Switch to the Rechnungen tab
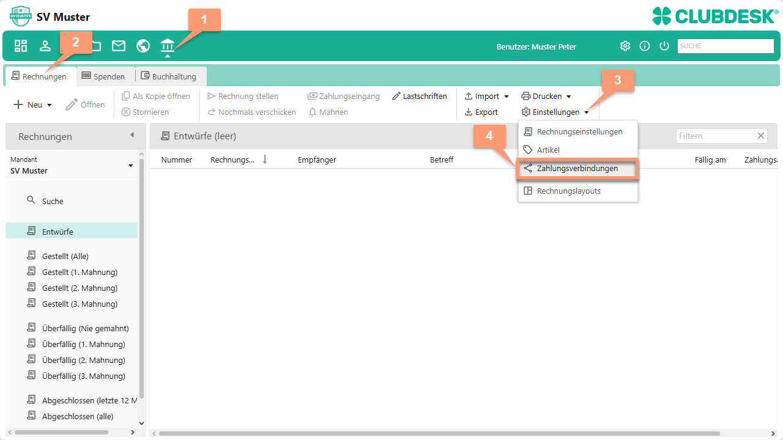 tap(40, 76)
